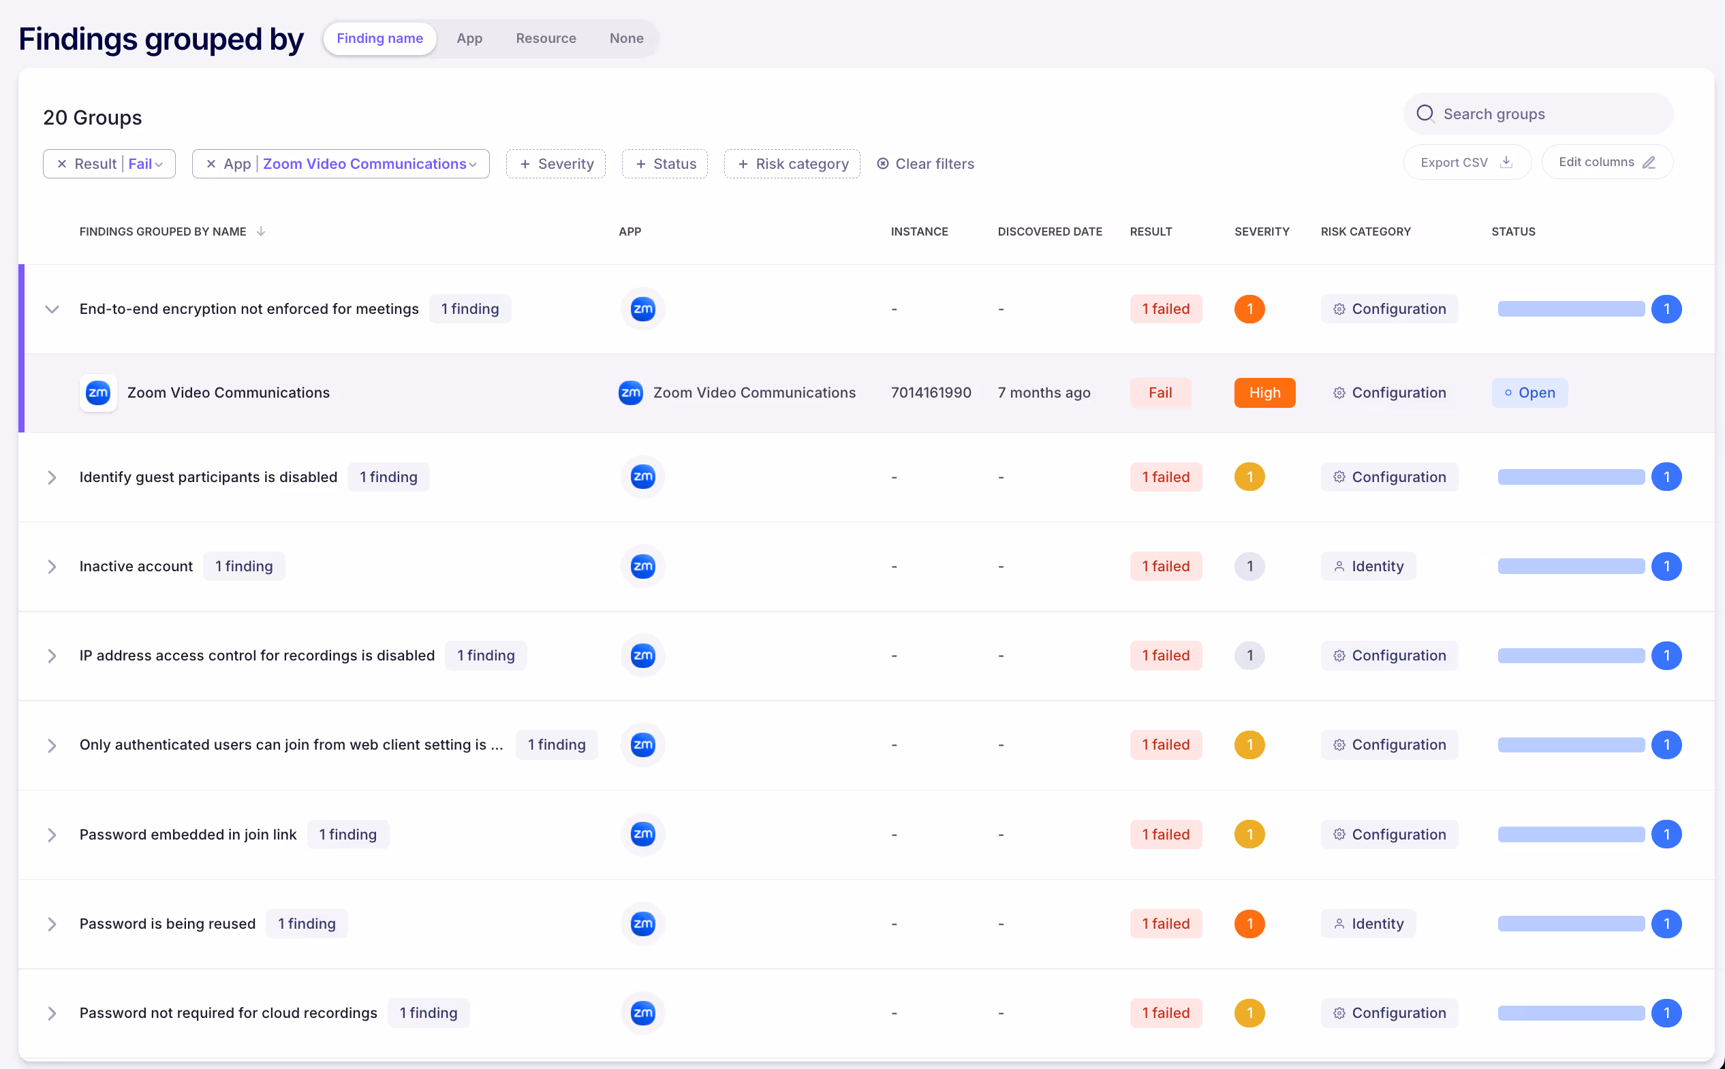Group findings by Finding name

pyautogui.click(x=379, y=38)
